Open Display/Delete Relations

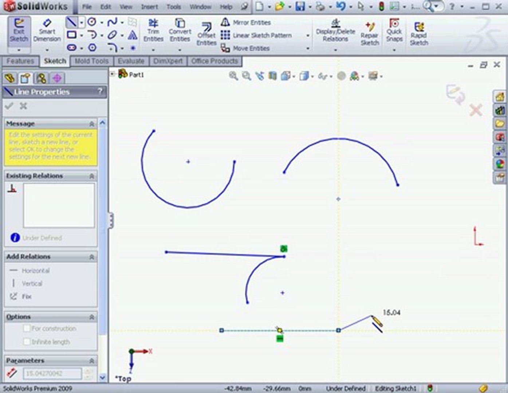pyautogui.click(x=335, y=31)
